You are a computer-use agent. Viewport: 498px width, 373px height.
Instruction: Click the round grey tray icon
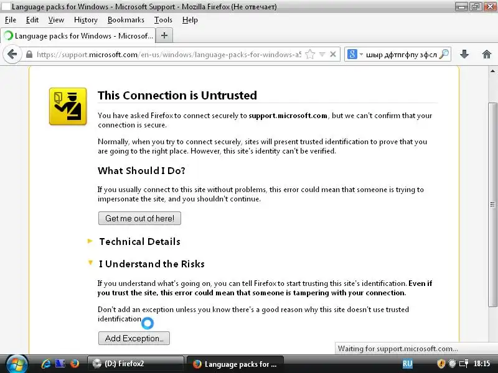click(453, 364)
